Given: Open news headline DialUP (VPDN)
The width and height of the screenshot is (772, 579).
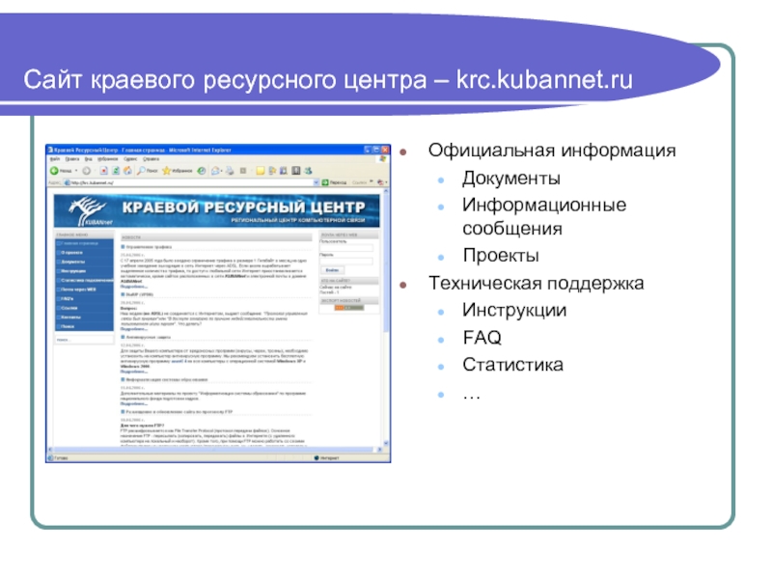Looking at the screenshot, I should click(140, 294).
